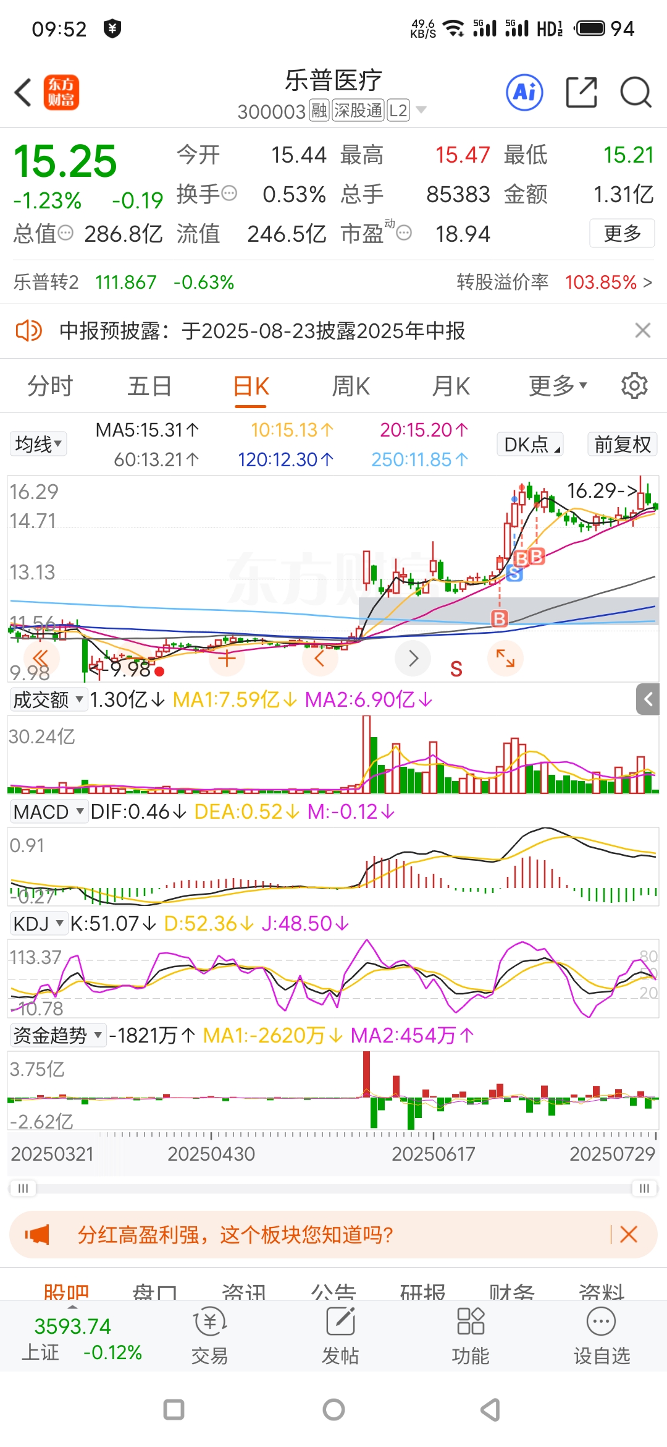Tap the right date range slider handle
667x1447 pixels.
pyautogui.click(x=644, y=1189)
